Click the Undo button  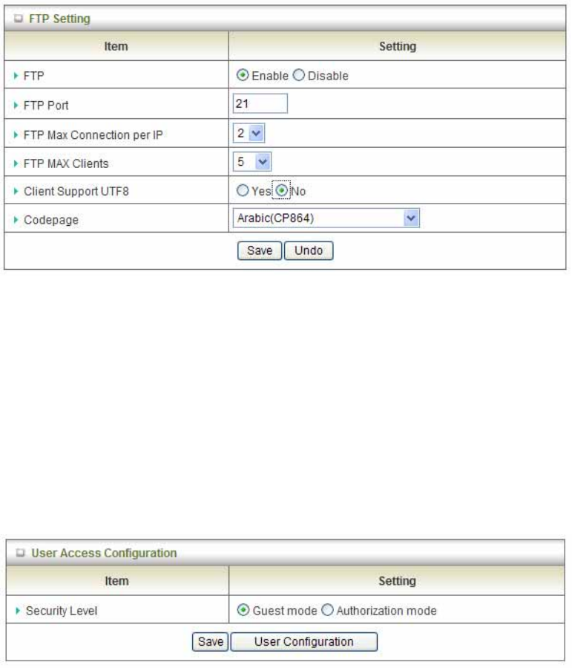coord(309,250)
